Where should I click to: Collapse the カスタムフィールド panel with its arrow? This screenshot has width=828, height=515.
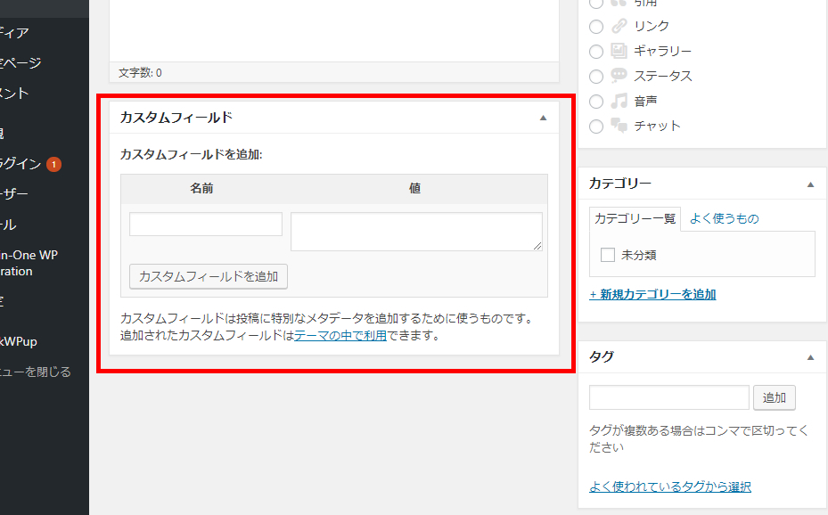click(x=543, y=118)
